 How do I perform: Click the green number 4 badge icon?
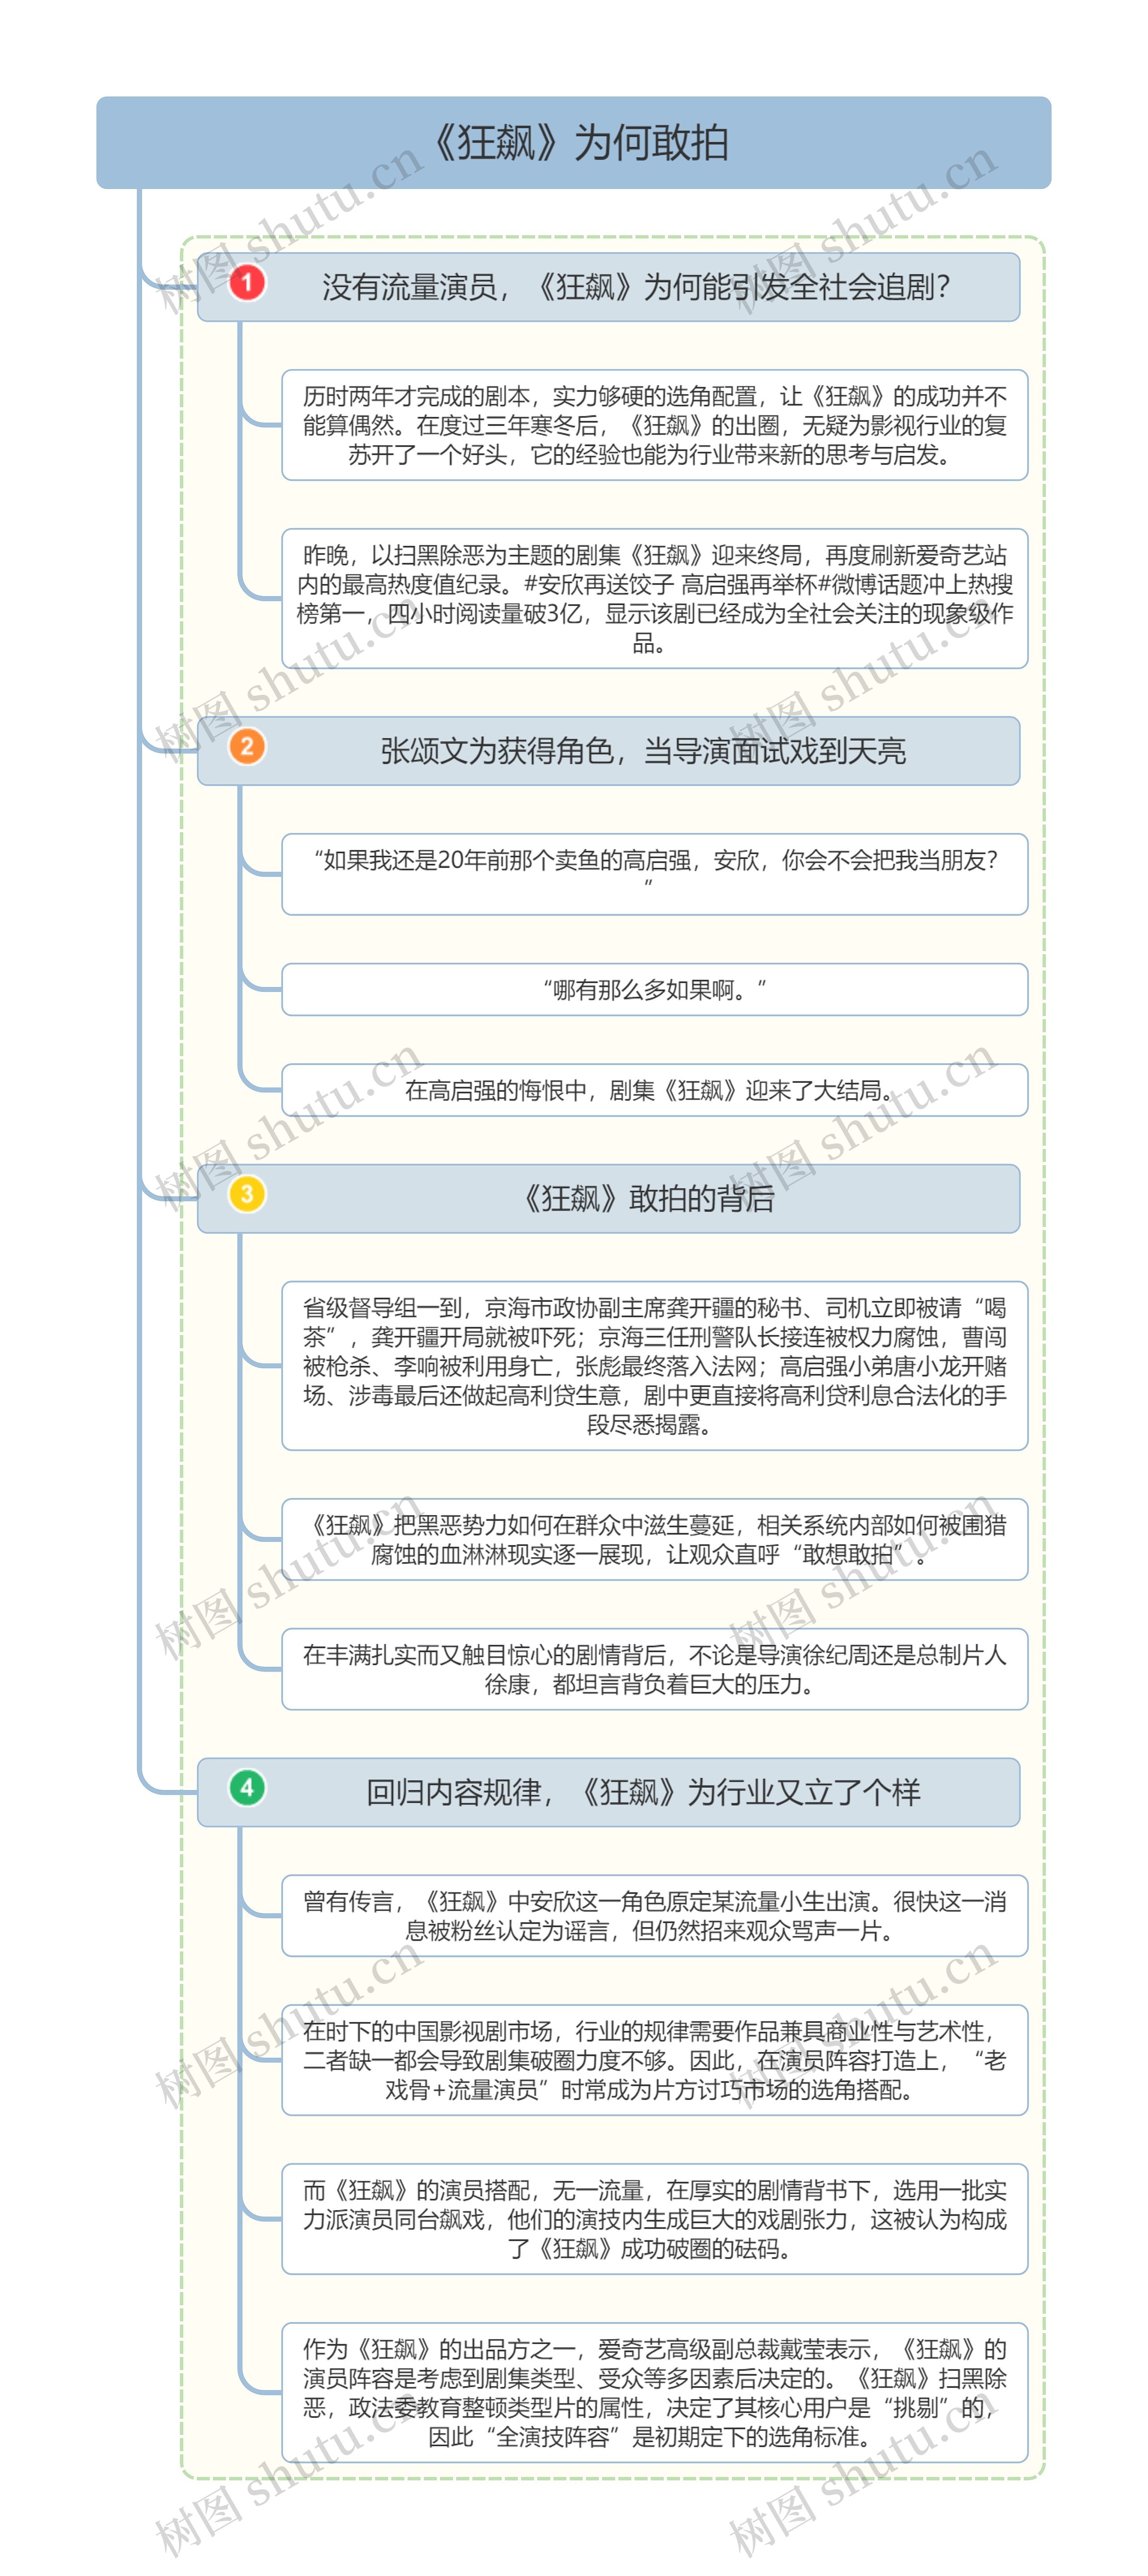click(247, 1788)
